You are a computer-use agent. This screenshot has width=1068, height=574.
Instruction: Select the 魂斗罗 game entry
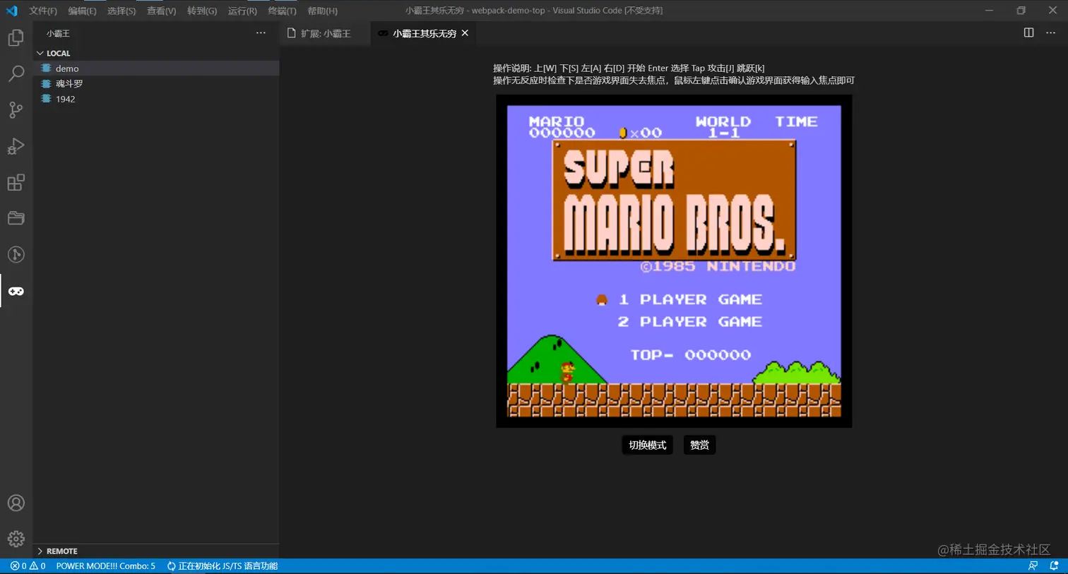pos(155,83)
